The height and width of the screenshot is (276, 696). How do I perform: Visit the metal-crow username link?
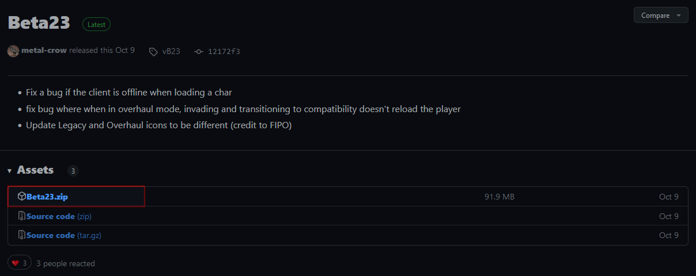[44, 51]
